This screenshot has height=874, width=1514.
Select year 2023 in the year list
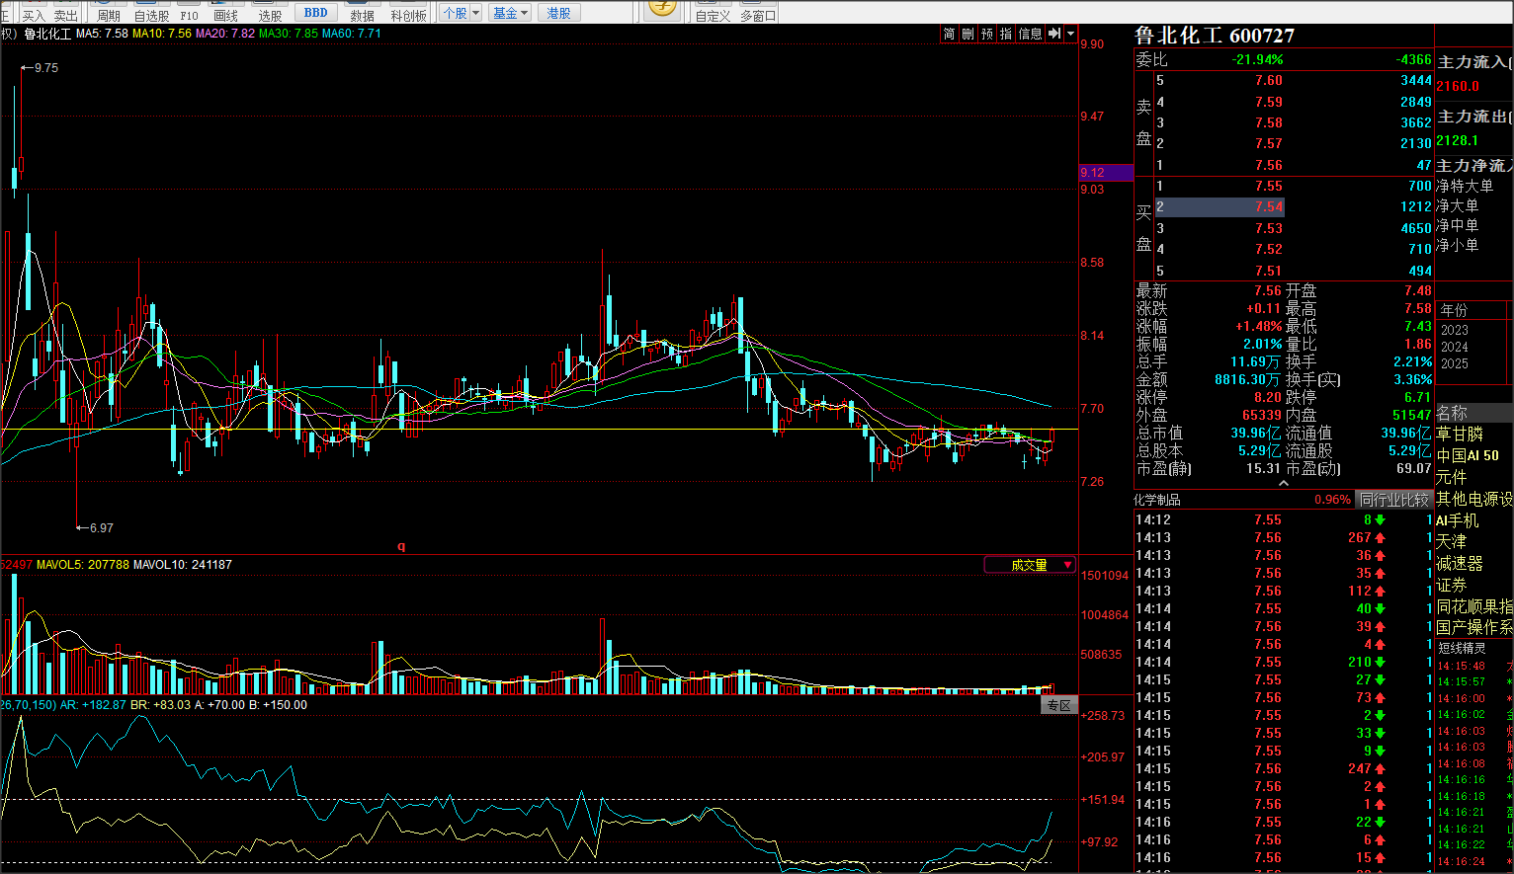pos(1455,330)
